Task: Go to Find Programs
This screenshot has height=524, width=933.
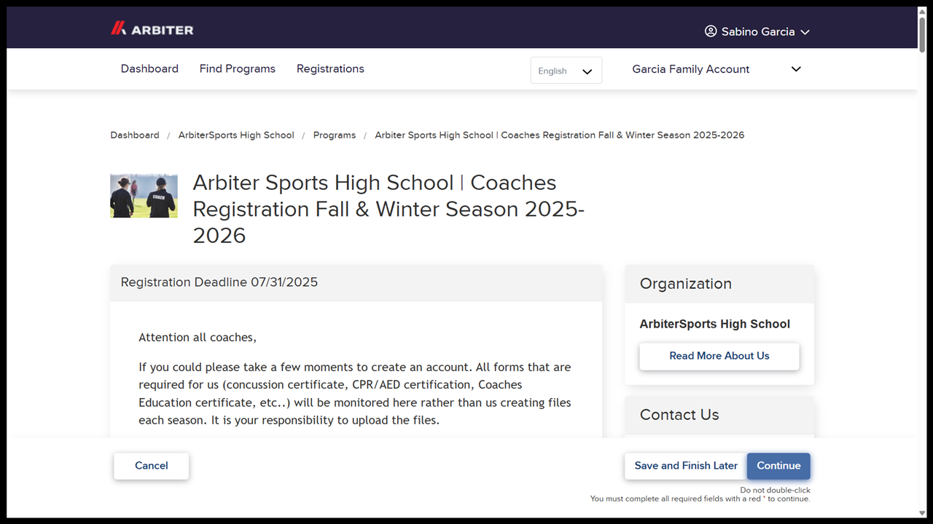Action: point(238,68)
